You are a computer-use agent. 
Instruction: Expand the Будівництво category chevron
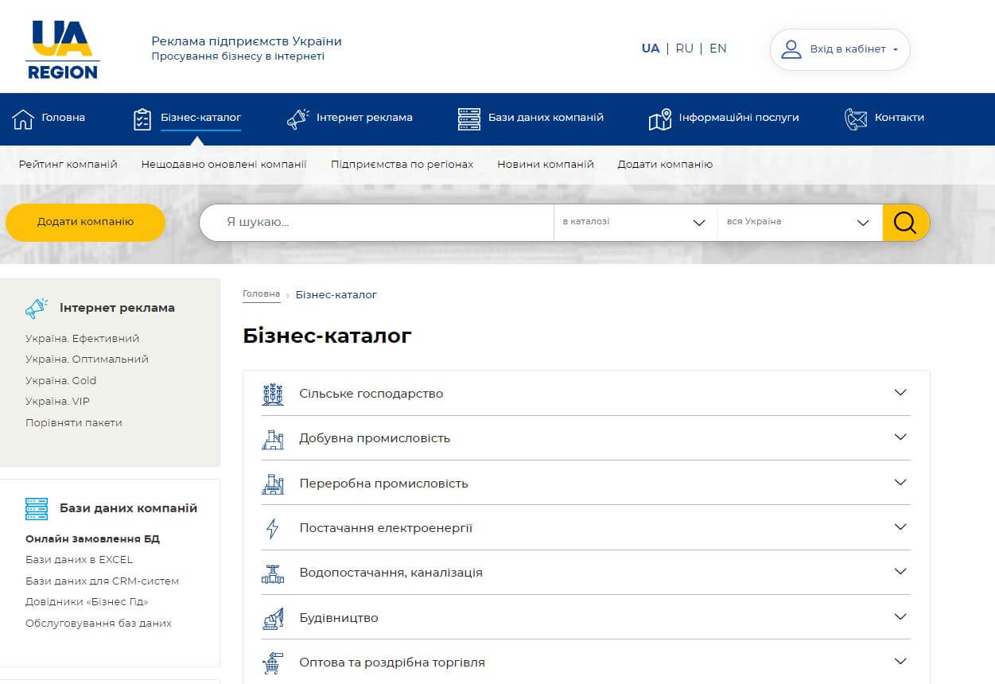click(x=900, y=616)
